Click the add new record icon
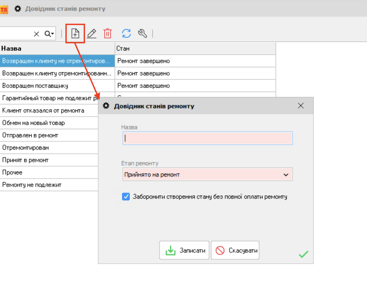This screenshot has height=307, width=367. coord(75,33)
